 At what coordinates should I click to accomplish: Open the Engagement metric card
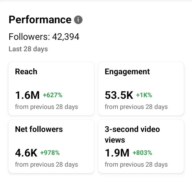coord(141,89)
